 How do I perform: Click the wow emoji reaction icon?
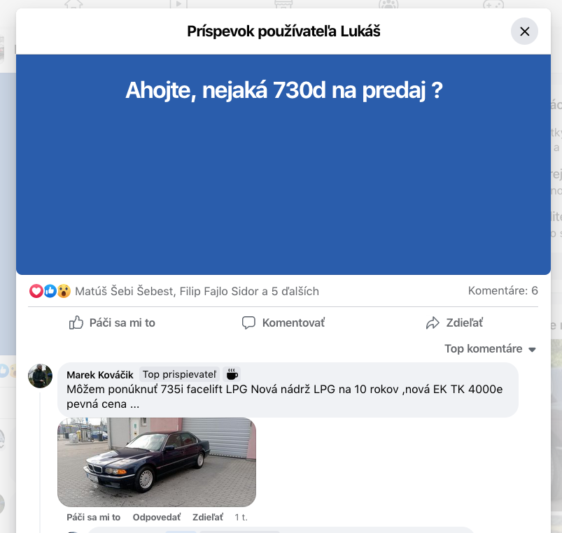(64, 291)
